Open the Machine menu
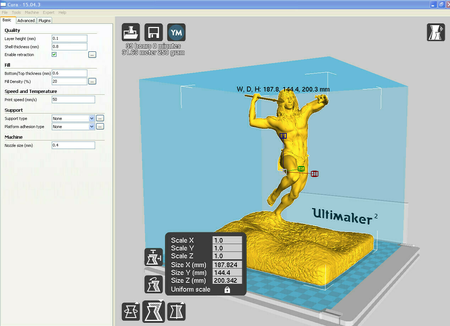This screenshot has width=450, height=326. coord(32,12)
